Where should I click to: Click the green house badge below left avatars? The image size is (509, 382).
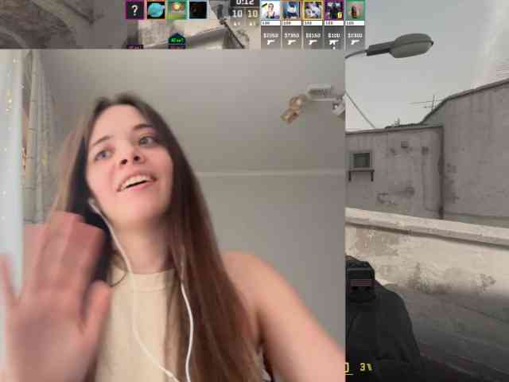pos(177,41)
